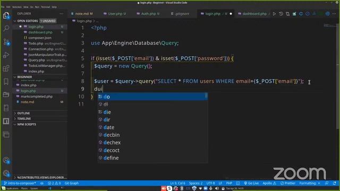340x191 pixels.
Task: Open the Bookmarks view icon
Action: pyautogui.click(x=6, y=81)
